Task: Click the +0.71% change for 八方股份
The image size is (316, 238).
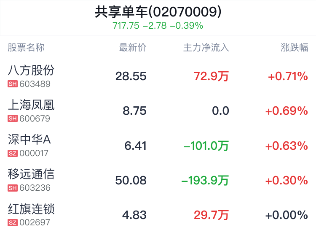Action: tap(288, 76)
